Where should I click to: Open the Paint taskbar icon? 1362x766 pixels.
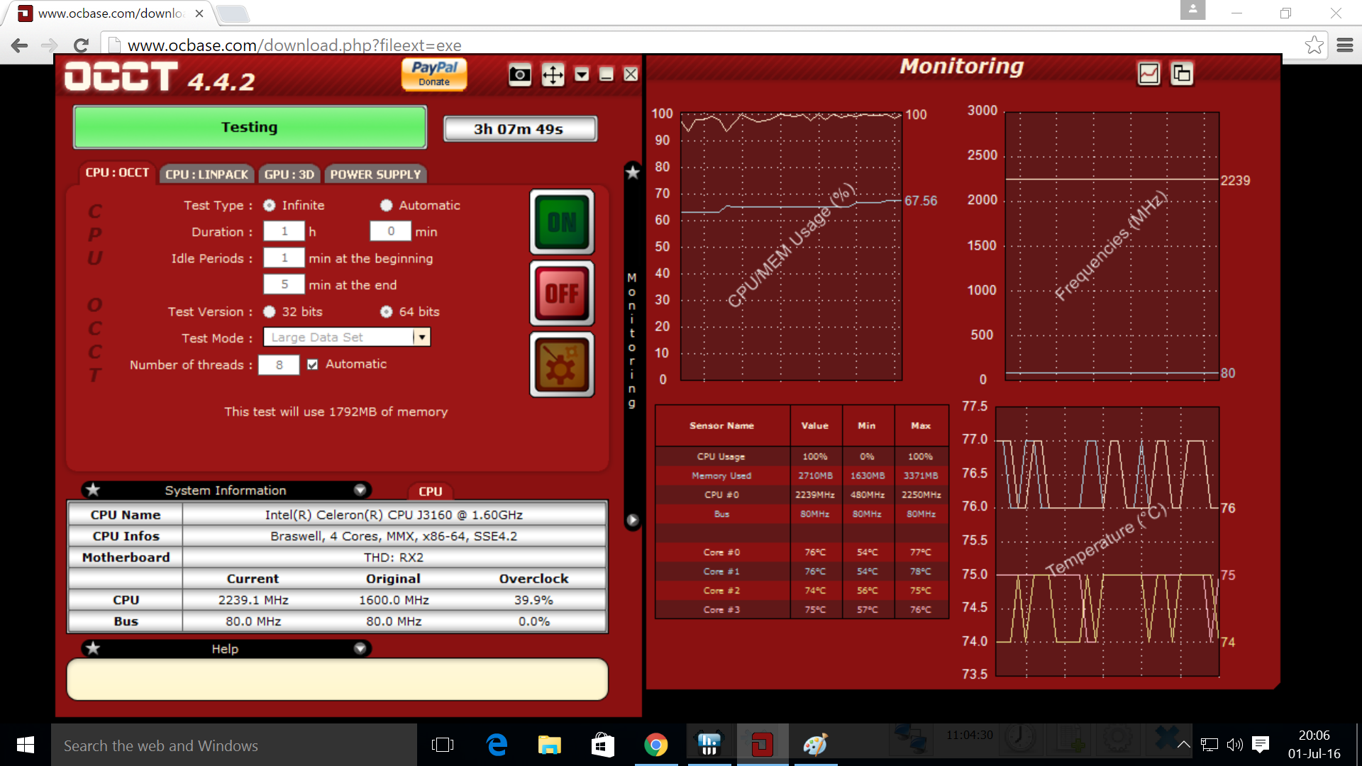[x=815, y=745]
